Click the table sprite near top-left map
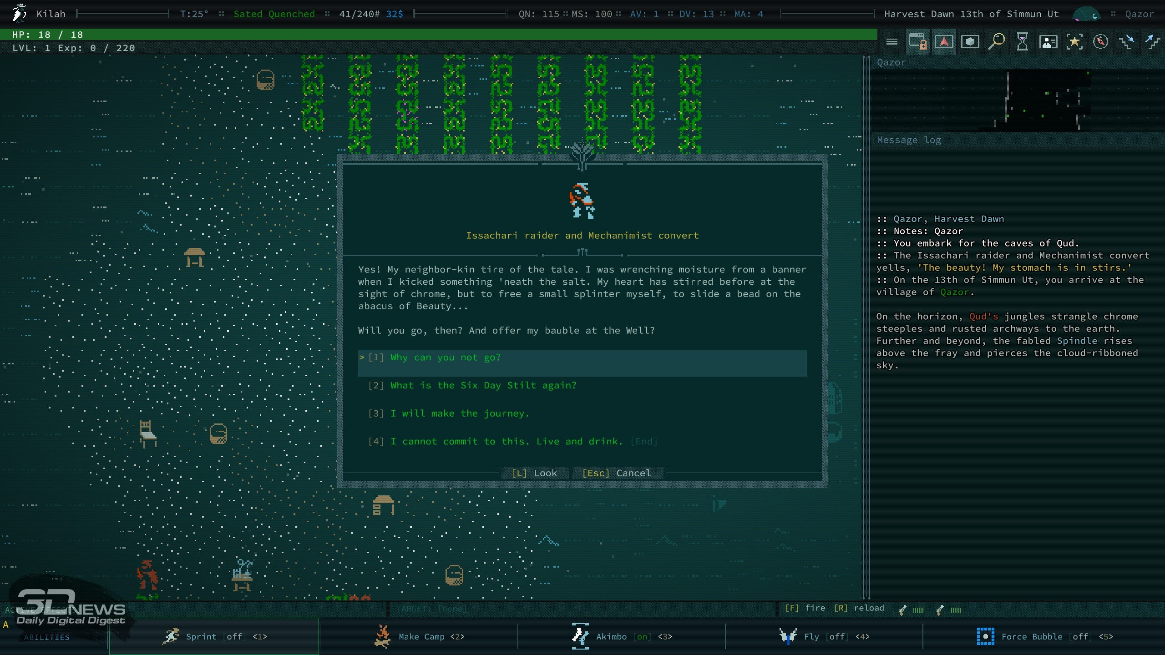This screenshot has height=655, width=1165. coord(195,257)
